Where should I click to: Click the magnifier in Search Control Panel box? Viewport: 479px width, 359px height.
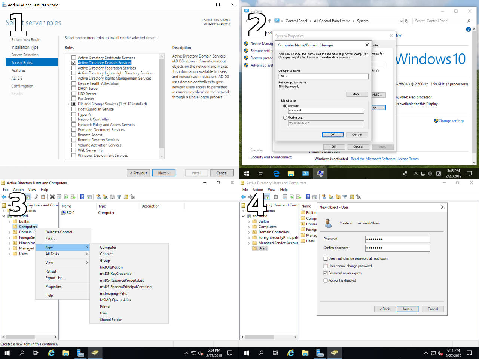click(x=469, y=21)
